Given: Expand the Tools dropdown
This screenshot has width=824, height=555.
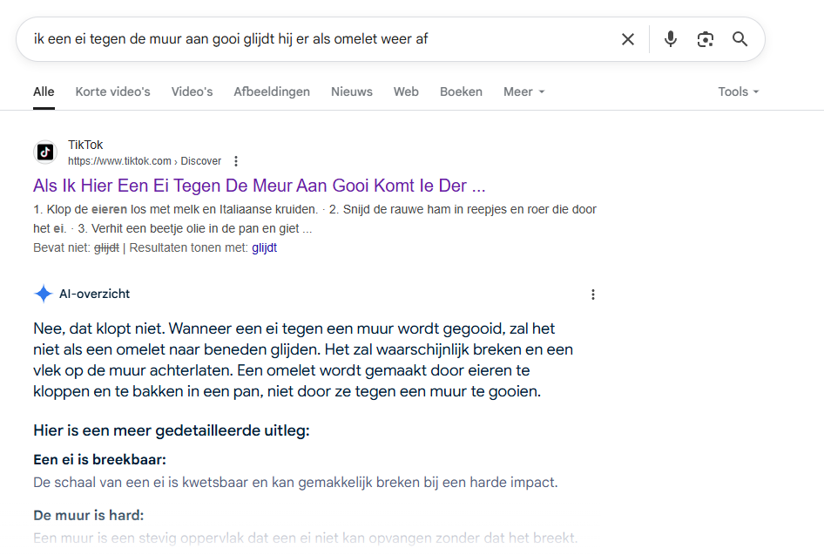Looking at the screenshot, I should coord(739,91).
